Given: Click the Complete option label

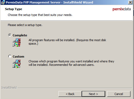Looking at the screenshot, I should 20,35.
